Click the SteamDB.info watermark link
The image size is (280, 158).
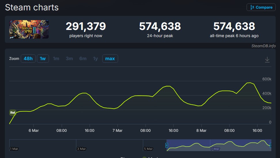pyautogui.click(x=263, y=46)
